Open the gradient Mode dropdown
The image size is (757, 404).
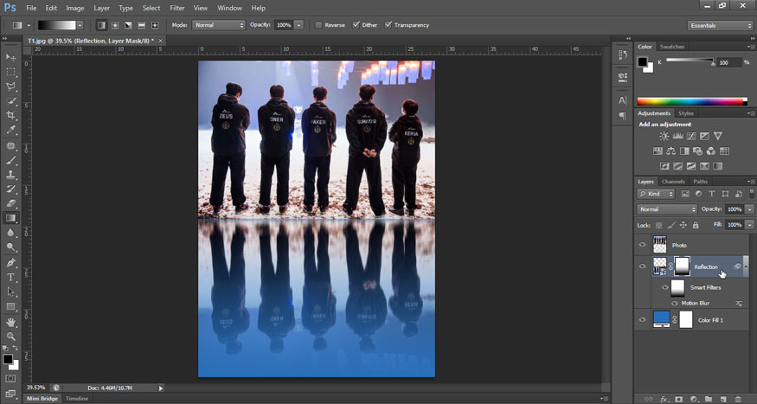(219, 25)
